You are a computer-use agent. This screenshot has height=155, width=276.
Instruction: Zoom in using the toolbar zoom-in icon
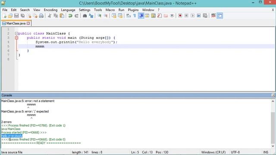click(x=99, y=16)
